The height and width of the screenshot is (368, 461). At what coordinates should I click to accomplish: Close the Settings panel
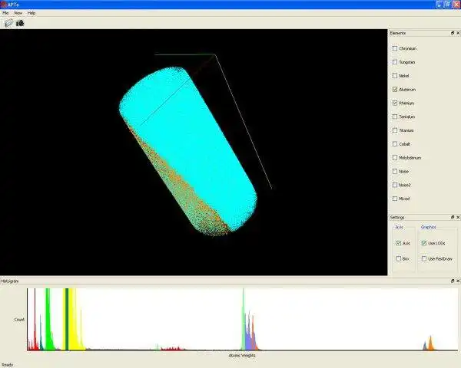[458, 217]
